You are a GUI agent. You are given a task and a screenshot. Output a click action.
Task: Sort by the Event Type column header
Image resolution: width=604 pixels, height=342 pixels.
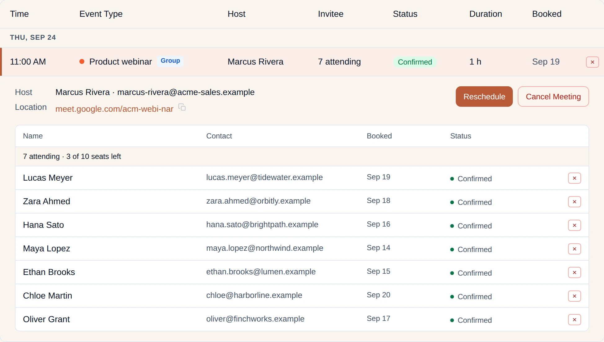pyautogui.click(x=101, y=14)
